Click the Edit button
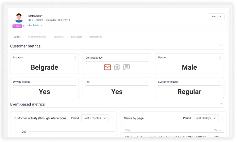 [213, 17]
